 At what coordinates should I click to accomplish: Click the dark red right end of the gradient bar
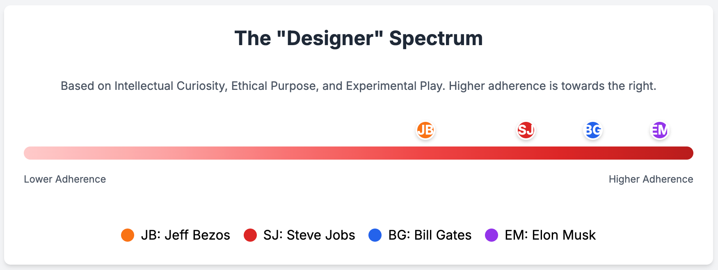pyautogui.click(x=686, y=153)
